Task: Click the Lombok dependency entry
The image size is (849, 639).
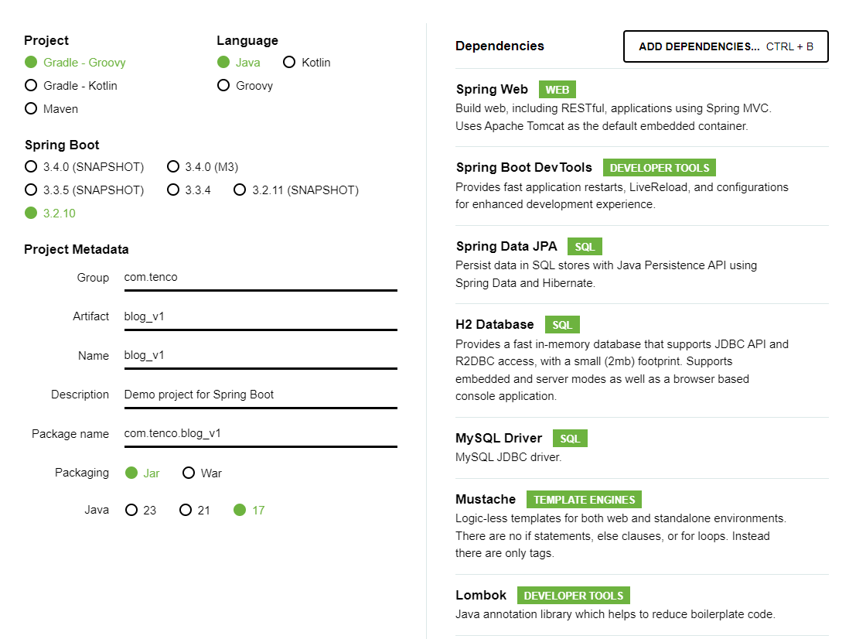Action: coord(642,604)
